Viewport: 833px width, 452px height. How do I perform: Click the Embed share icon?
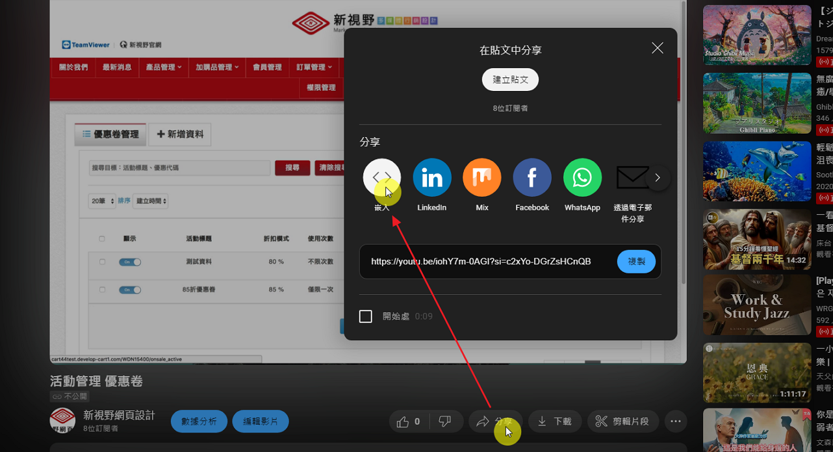pyautogui.click(x=381, y=177)
